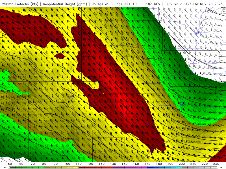The height and width of the screenshot is (169, 226).
Task: Click the '110' value on the color scale
Action: click(79, 164)
